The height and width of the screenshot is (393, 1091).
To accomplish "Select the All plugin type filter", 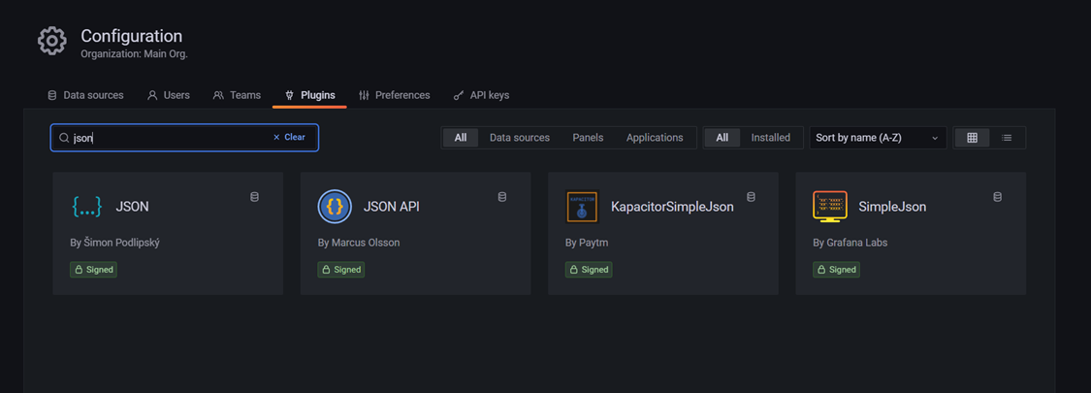I will coord(461,138).
